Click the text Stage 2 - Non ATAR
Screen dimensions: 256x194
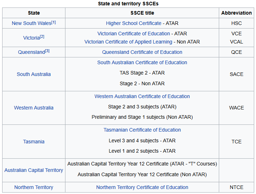point(142,83)
